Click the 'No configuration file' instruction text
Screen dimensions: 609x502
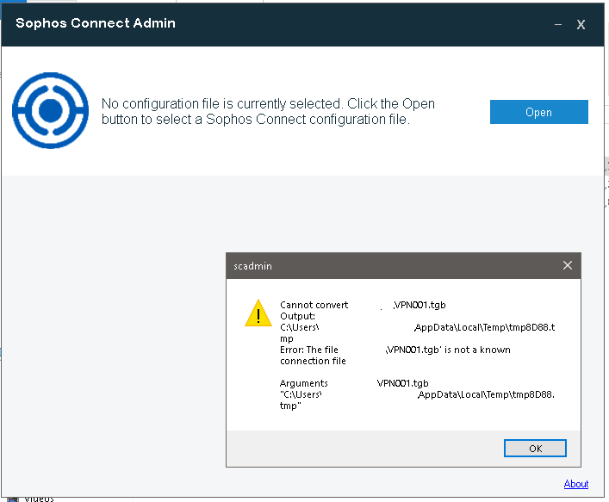[x=268, y=111]
